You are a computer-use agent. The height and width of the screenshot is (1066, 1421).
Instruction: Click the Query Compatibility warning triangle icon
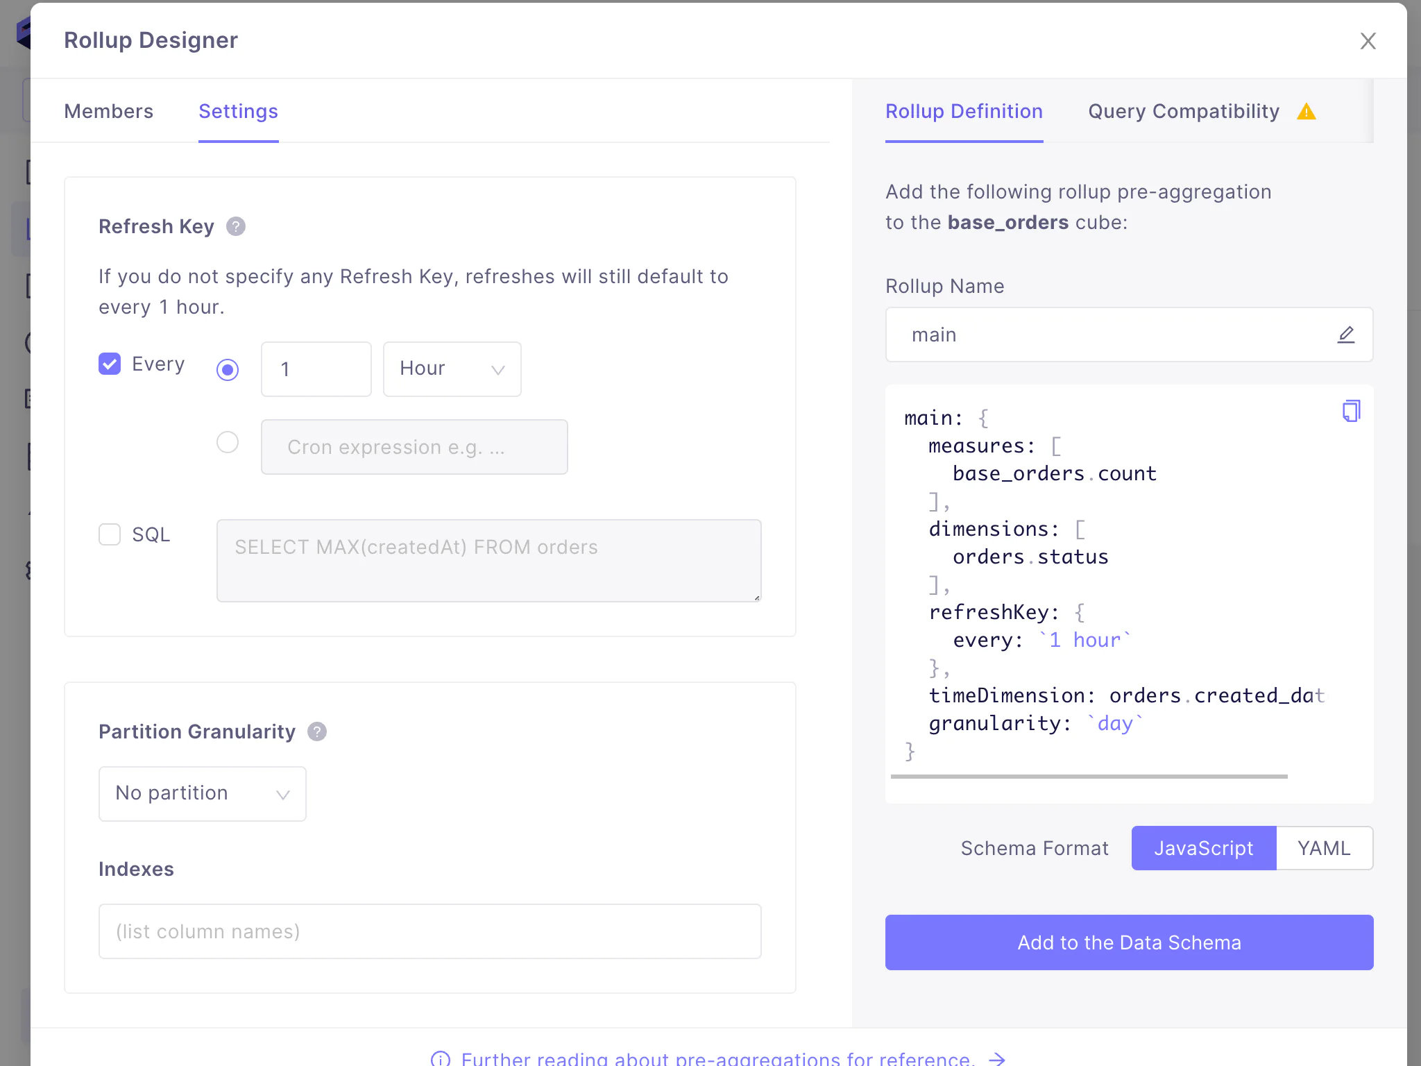click(x=1307, y=112)
